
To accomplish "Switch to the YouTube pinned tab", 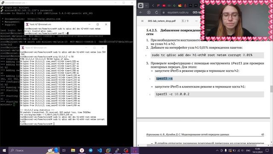I will [164, 6].
